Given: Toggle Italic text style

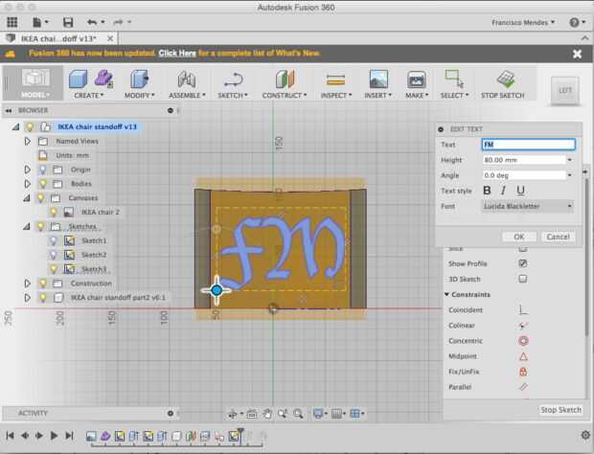Looking at the screenshot, I should pos(503,191).
